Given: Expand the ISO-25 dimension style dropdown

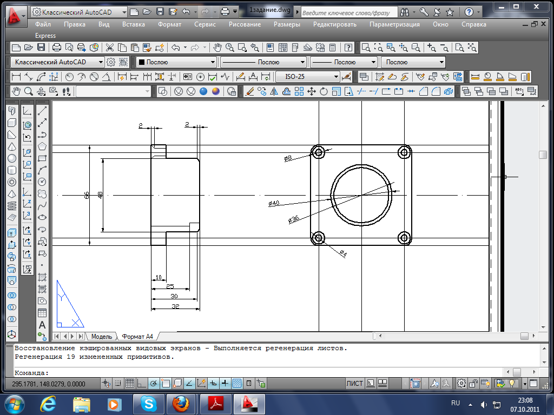Looking at the screenshot, I should click(336, 77).
